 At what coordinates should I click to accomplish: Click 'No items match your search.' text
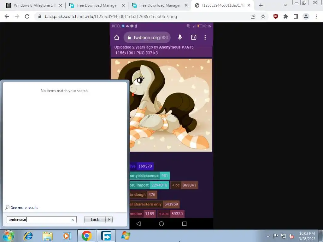(65, 91)
